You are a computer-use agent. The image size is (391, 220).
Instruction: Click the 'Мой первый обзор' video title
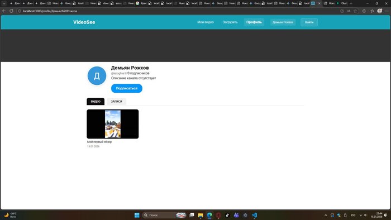point(99,142)
